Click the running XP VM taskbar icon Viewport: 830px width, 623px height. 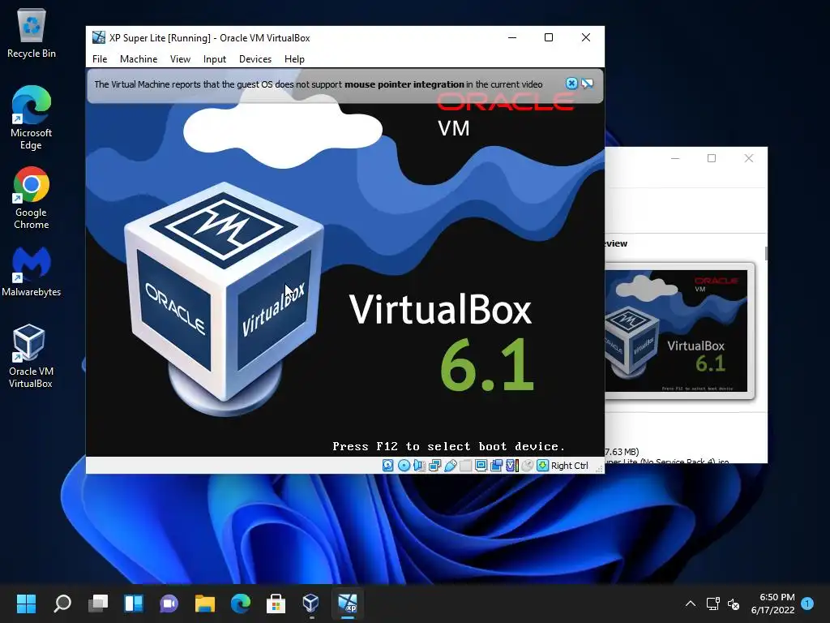pyautogui.click(x=348, y=604)
